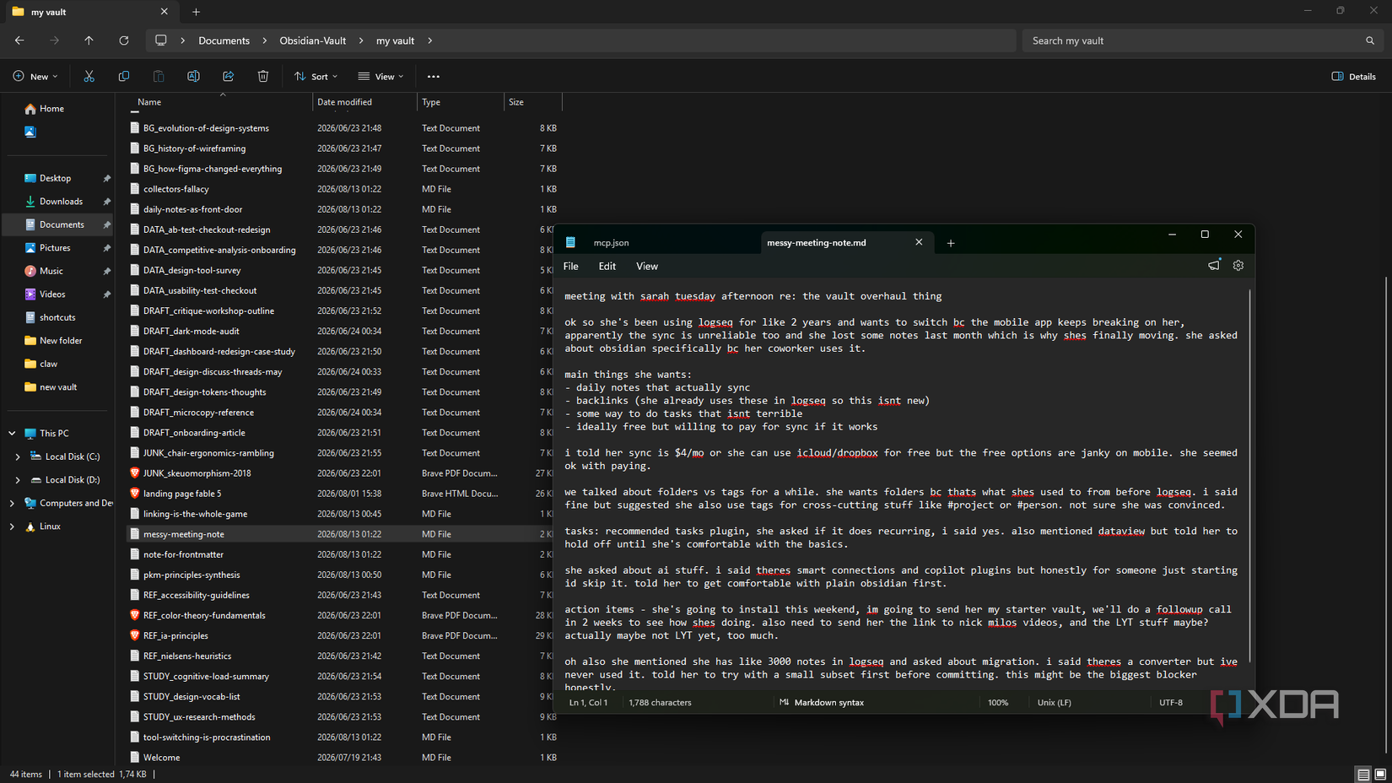The image size is (1392, 783).
Task: Open the new vault folder in navigation pane
Action: pyautogui.click(x=58, y=387)
